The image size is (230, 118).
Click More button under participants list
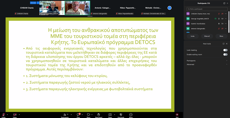point(221,36)
